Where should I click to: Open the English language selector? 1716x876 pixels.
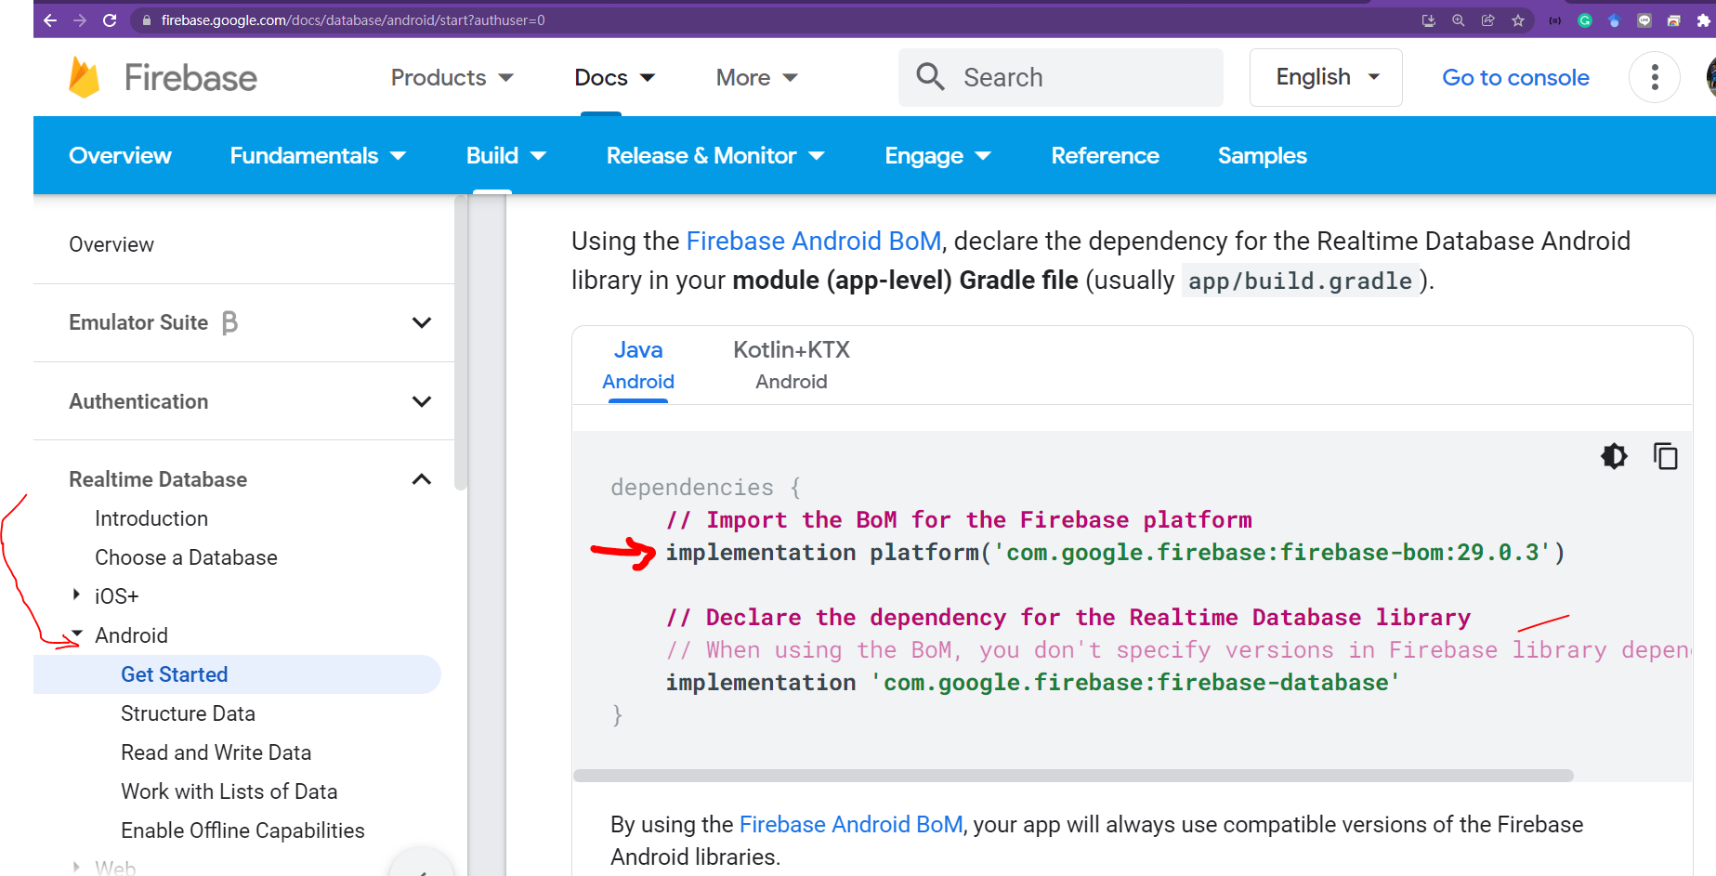point(1326,77)
